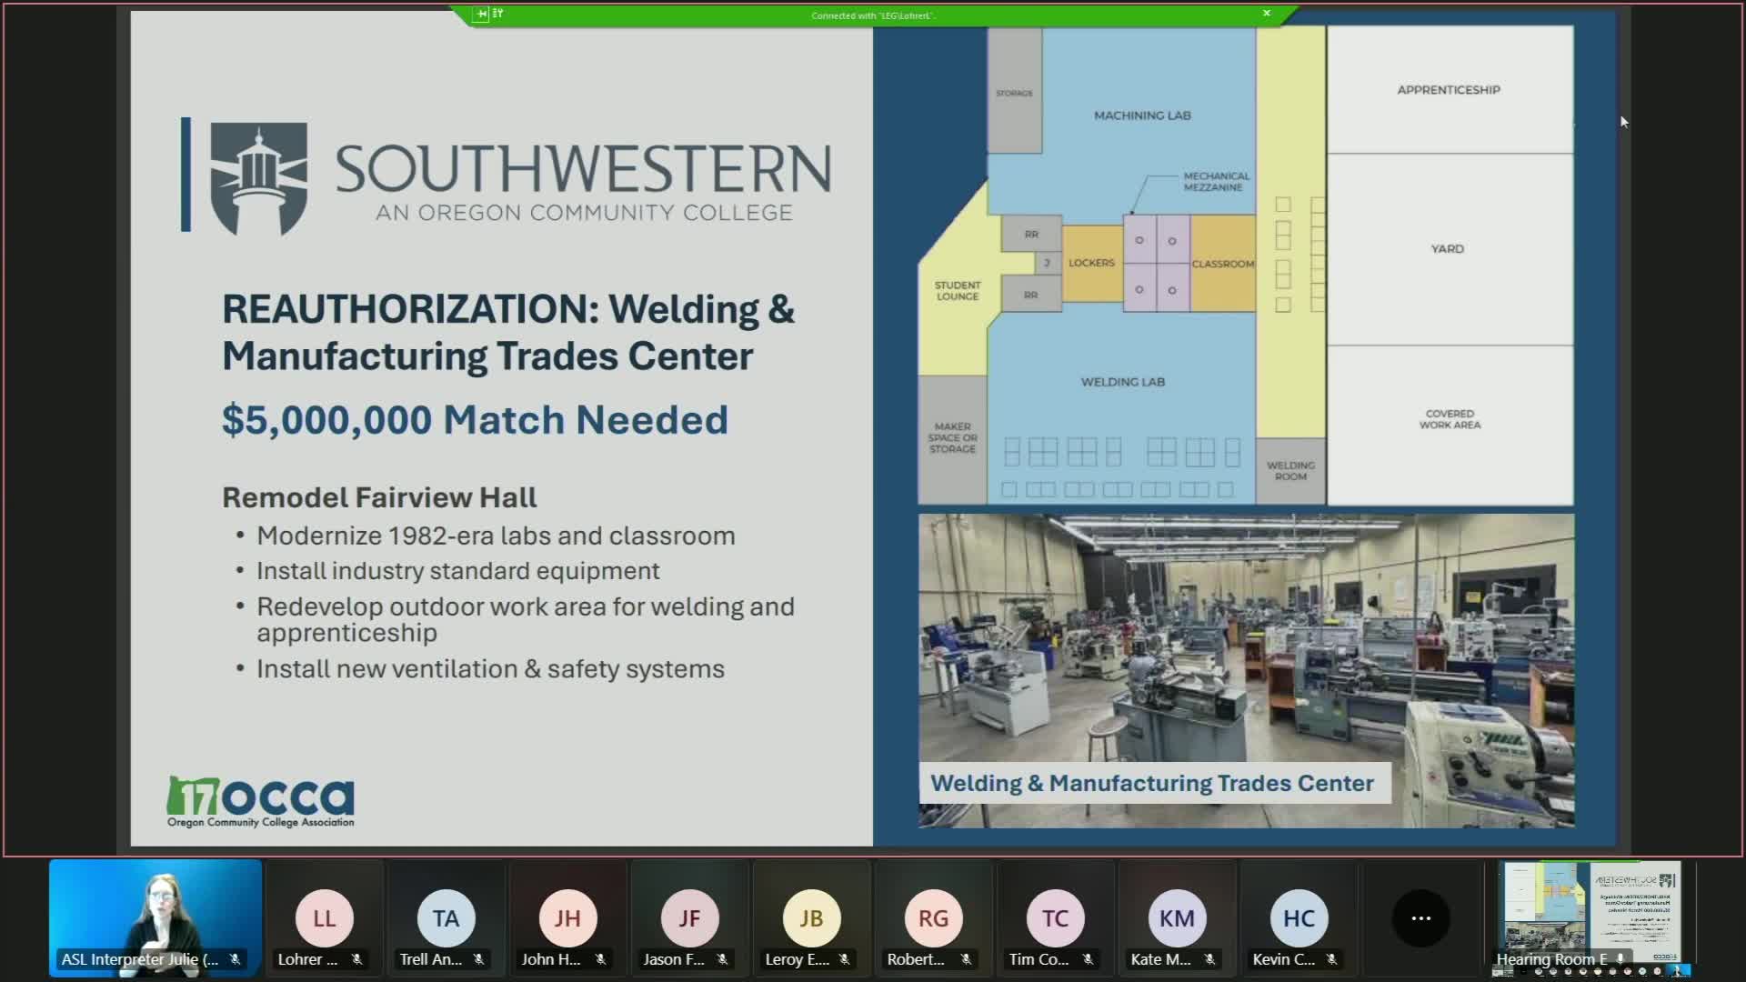The height and width of the screenshot is (982, 1746).
Task: Click the 'YARD' floor plan label
Action: [x=1447, y=249]
